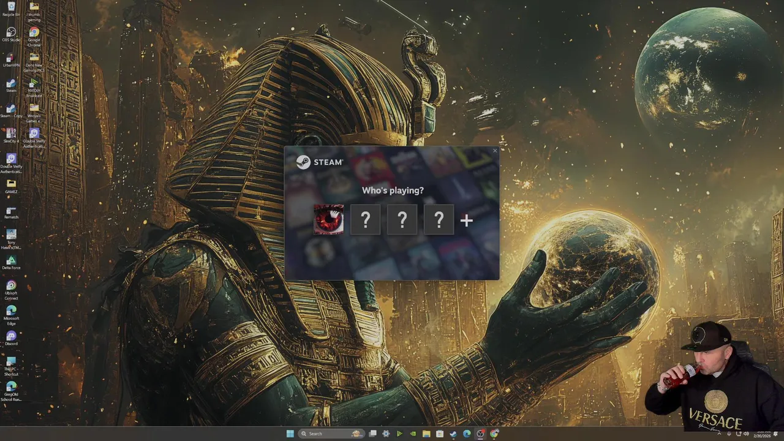Open Microsoft Store from the taskbar
Image resolution: width=784 pixels, height=441 pixels.
click(440, 434)
